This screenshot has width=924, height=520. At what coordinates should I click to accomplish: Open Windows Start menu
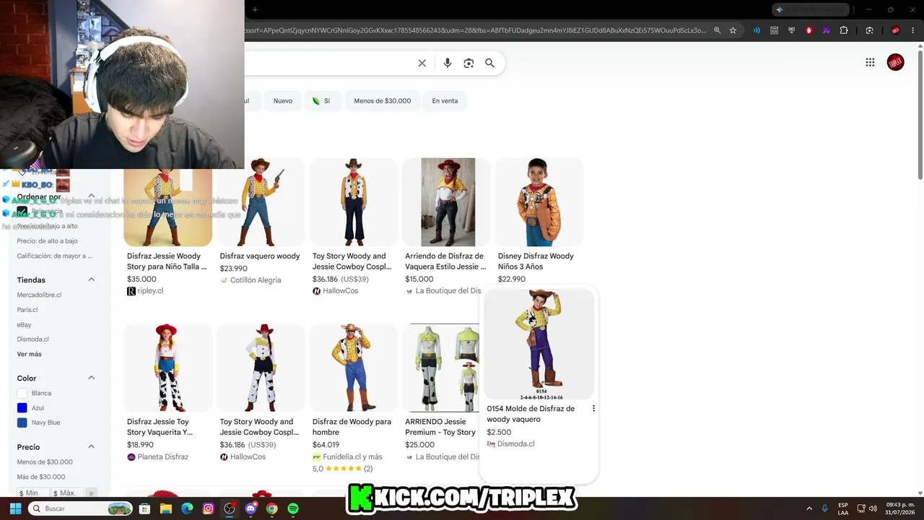coord(15,508)
